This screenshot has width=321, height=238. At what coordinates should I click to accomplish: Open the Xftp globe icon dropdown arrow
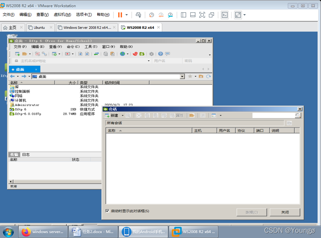128,54
